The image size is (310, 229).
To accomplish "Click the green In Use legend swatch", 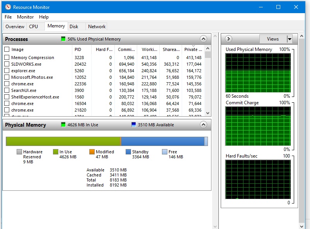I will coord(56,152).
